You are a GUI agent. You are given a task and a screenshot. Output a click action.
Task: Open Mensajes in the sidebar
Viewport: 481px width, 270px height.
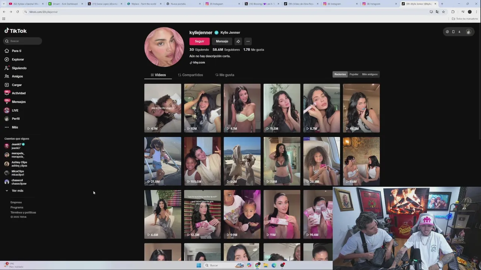[x=15, y=102]
